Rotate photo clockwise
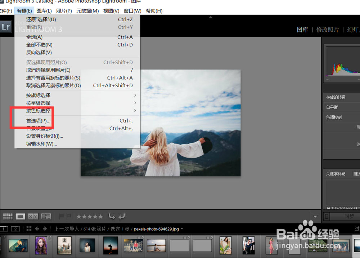Screen dimensions: 360x258 pyautogui.click(x=122, y=216)
